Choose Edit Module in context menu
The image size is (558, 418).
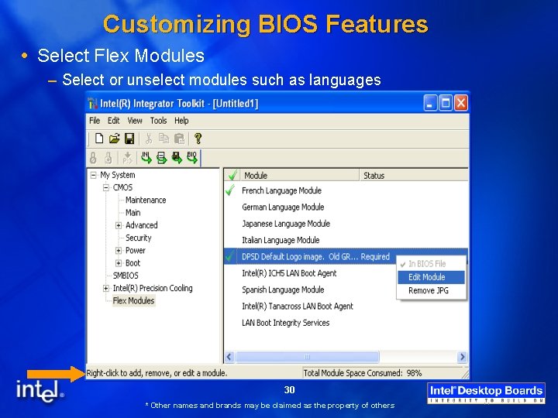click(x=431, y=277)
